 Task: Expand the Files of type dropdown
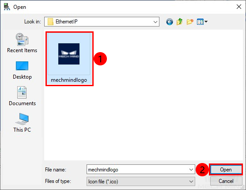[141, 182]
